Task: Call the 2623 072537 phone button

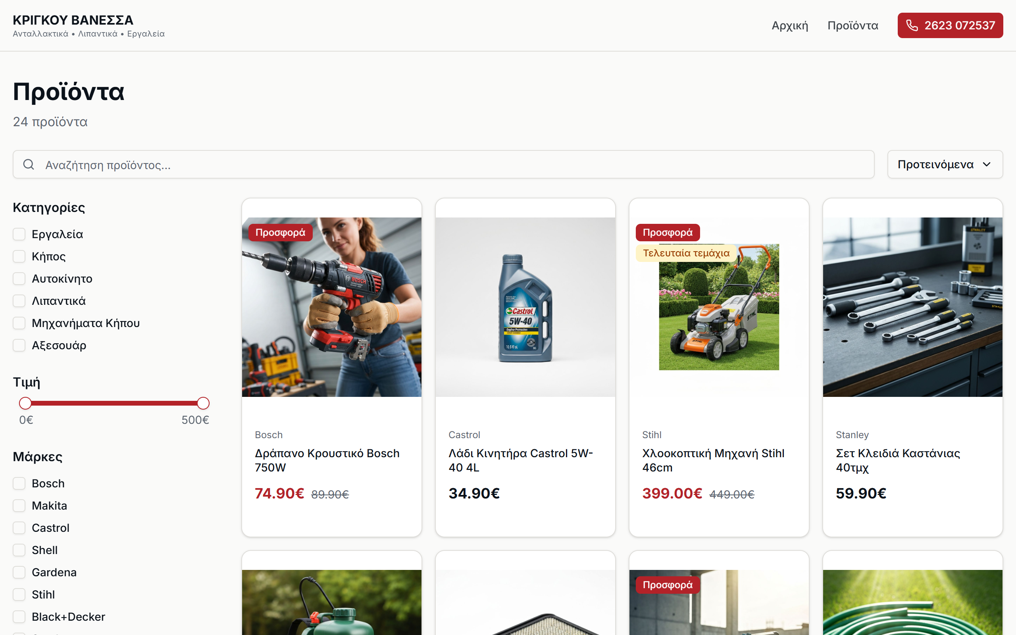Action: coord(950,25)
